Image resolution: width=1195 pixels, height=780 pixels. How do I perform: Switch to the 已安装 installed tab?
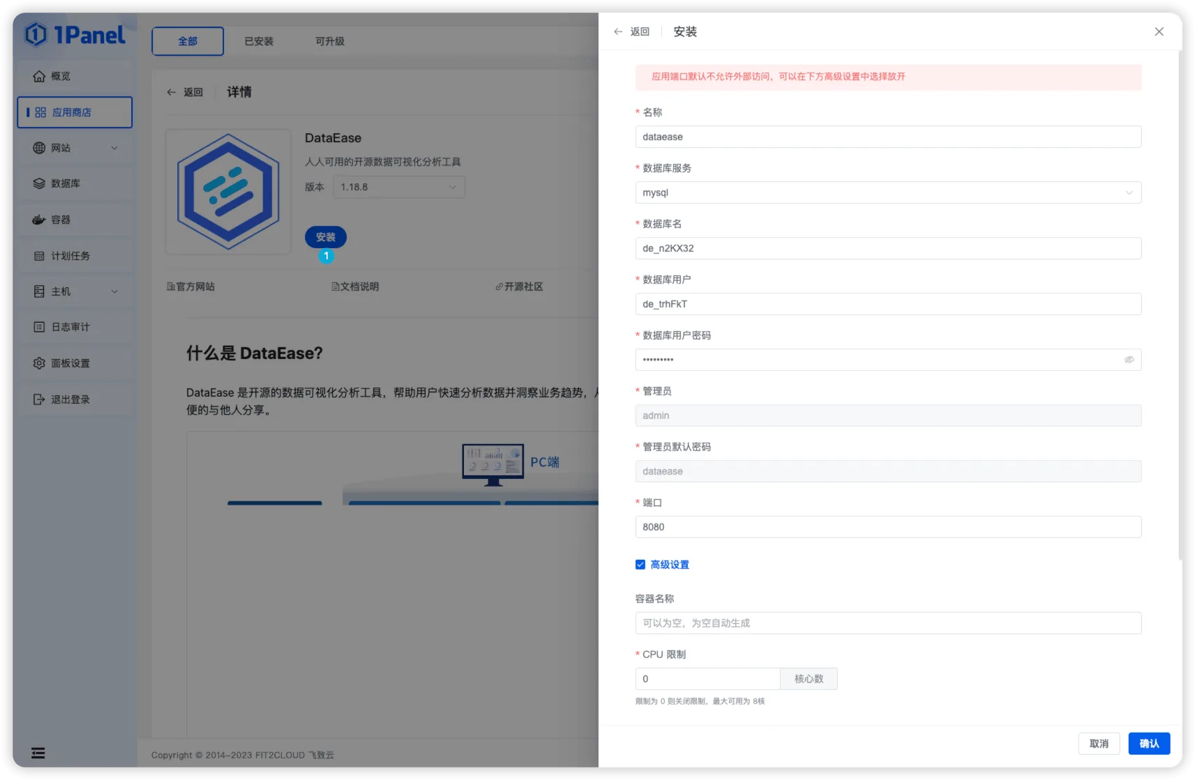click(x=259, y=41)
